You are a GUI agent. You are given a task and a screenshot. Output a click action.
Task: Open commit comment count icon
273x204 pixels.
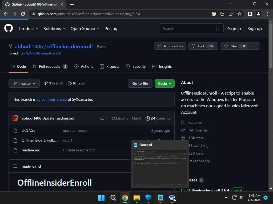[104, 118]
